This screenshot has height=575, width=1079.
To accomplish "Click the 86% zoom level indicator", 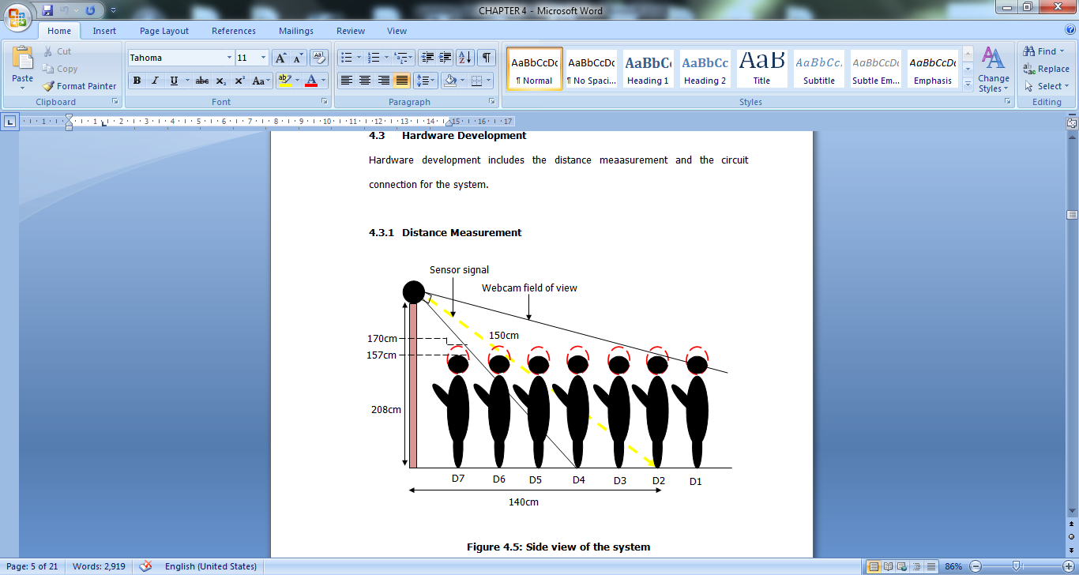I will [x=953, y=566].
